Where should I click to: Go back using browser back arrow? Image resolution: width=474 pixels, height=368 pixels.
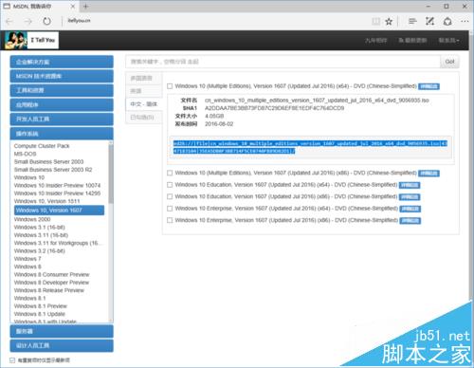9,22
